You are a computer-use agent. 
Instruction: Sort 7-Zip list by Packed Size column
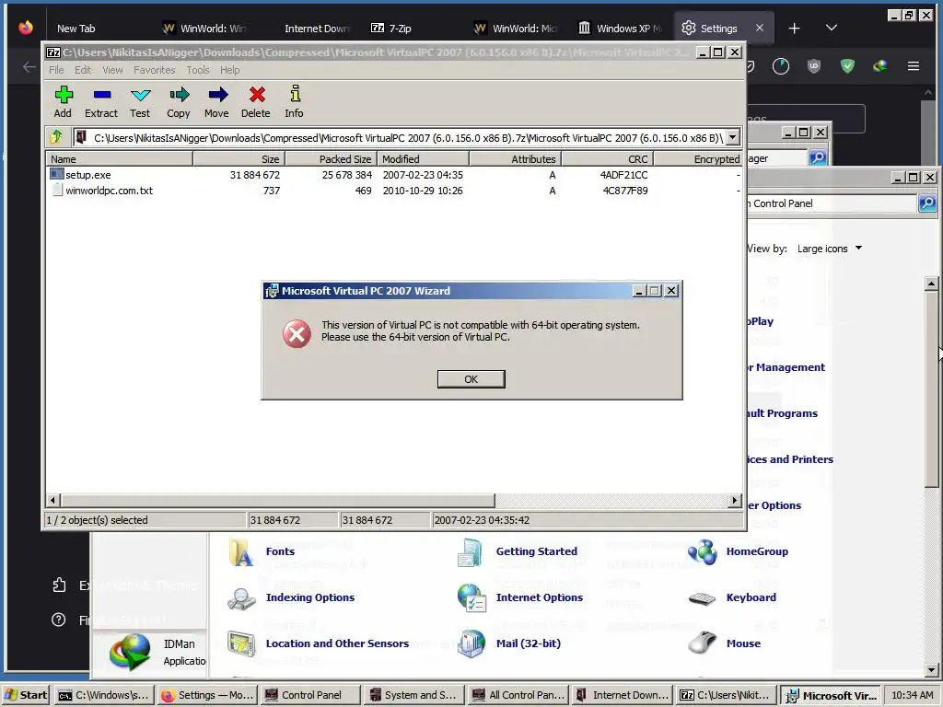pos(331,158)
